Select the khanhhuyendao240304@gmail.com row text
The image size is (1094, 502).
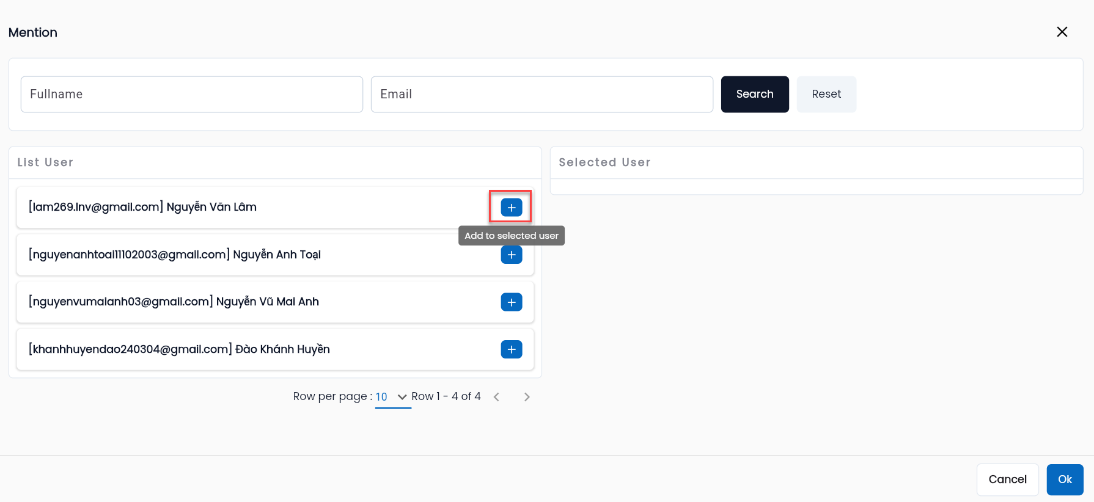[179, 349]
